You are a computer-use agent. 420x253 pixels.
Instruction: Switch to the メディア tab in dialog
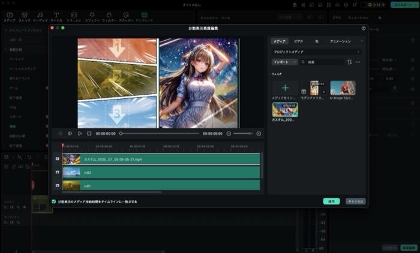point(280,41)
